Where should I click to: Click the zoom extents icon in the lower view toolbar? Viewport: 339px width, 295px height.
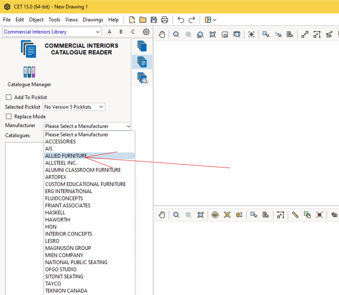click(200, 215)
